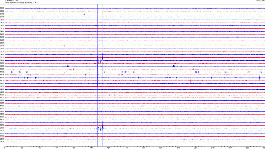265x149 pixels.
Task: Select the 06:00 time label
Action: click(x=2, y=43)
